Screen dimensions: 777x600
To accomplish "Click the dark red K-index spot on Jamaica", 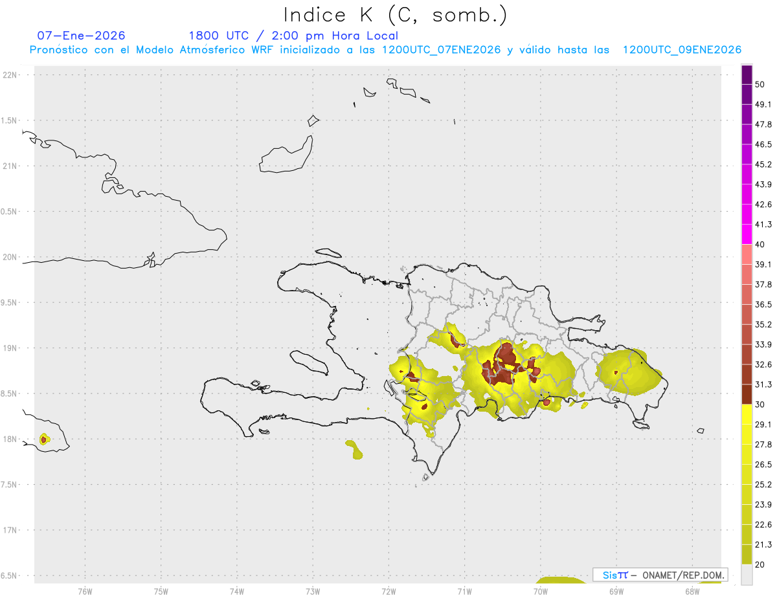I will coord(43,439).
